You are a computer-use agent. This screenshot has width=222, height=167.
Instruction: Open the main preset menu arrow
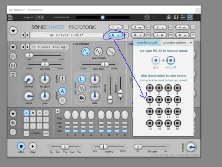pos(13,31)
